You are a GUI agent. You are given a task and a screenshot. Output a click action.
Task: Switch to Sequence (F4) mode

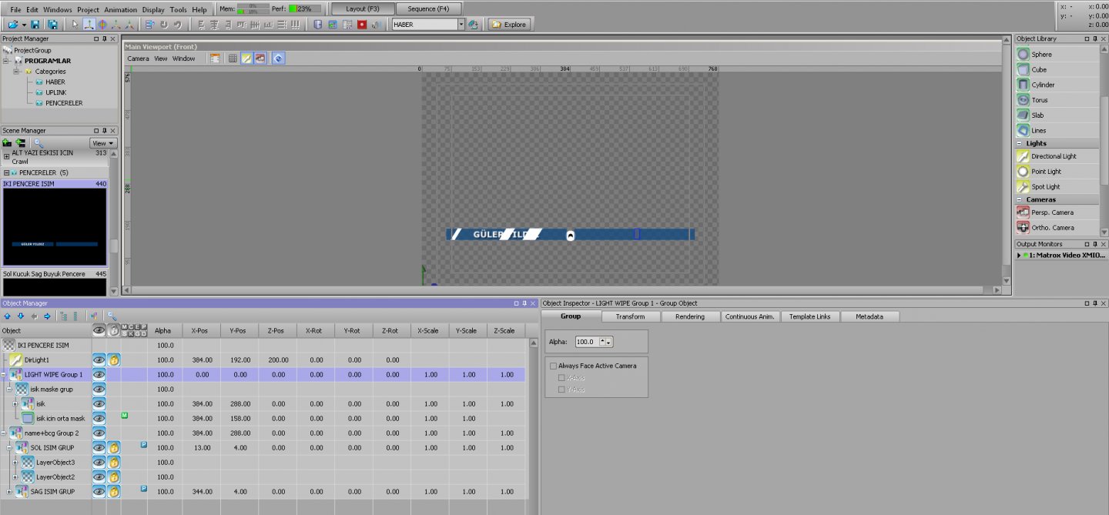point(428,8)
